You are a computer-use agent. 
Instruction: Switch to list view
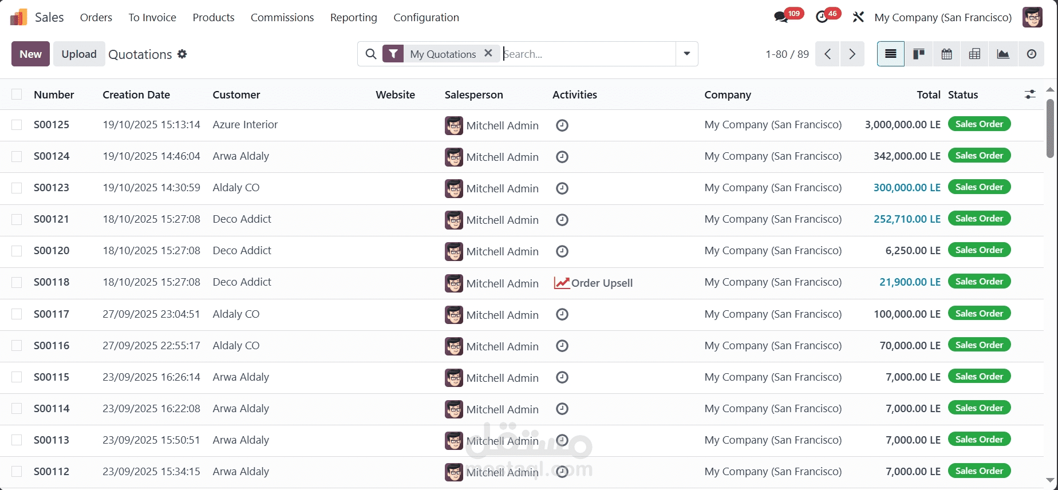(x=891, y=54)
